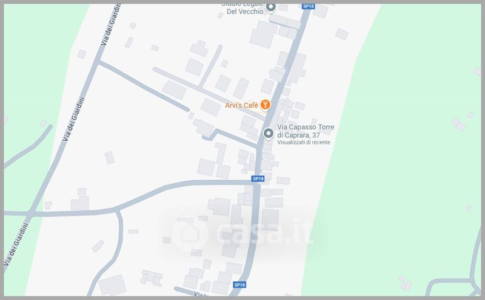Click the SP18 shield at the map's bottom
The image size is (485, 300).
click(239, 285)
